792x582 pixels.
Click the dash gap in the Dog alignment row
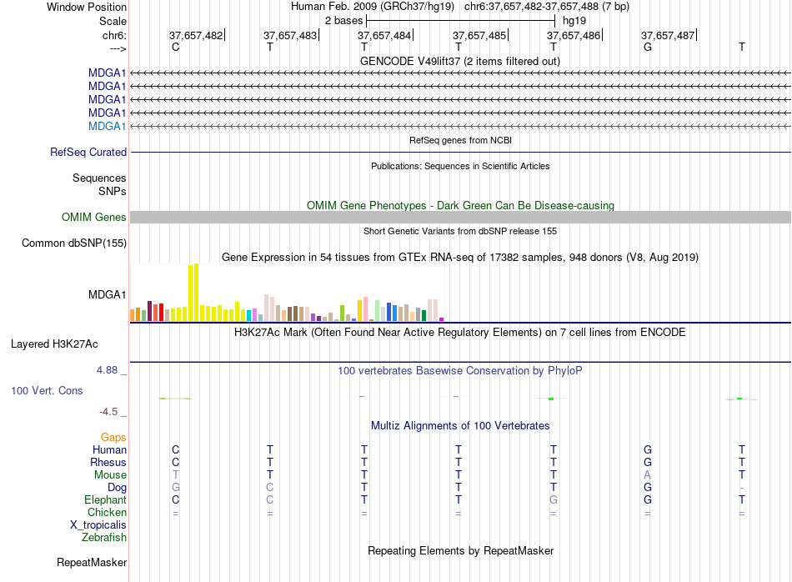pos(741,488)
